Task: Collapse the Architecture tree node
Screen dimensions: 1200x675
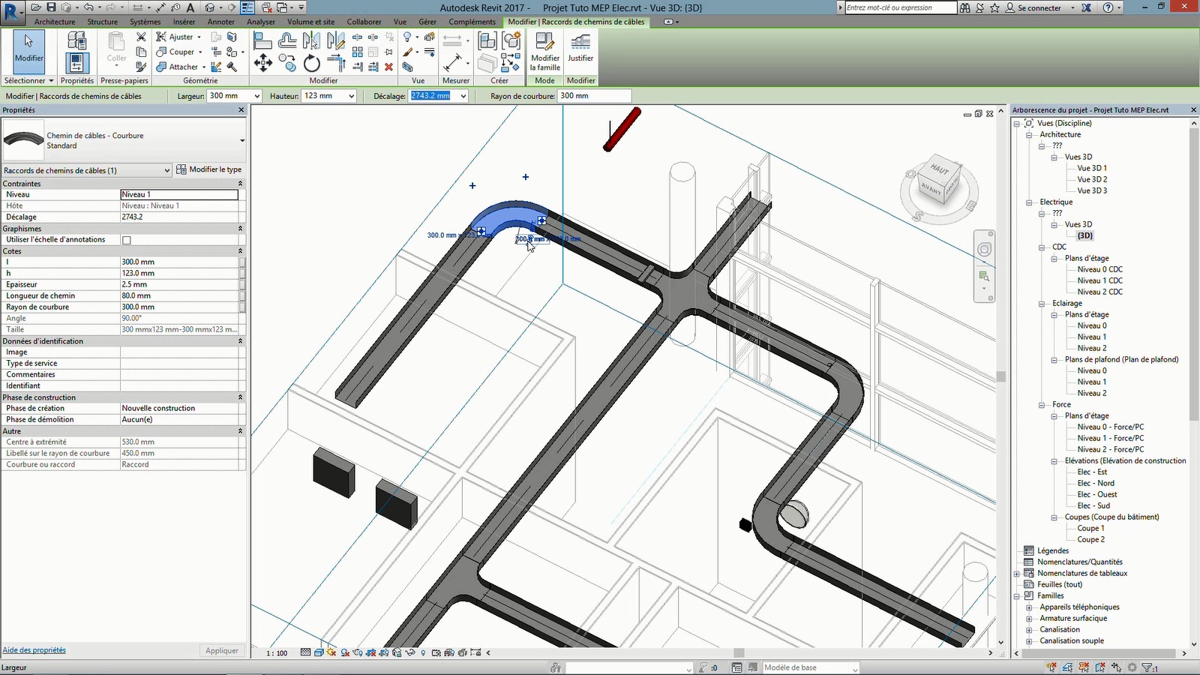Action: (1029, 134)
